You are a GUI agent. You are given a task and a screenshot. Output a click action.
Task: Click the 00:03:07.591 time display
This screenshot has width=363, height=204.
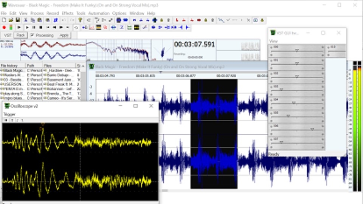(x=194, y=45)
